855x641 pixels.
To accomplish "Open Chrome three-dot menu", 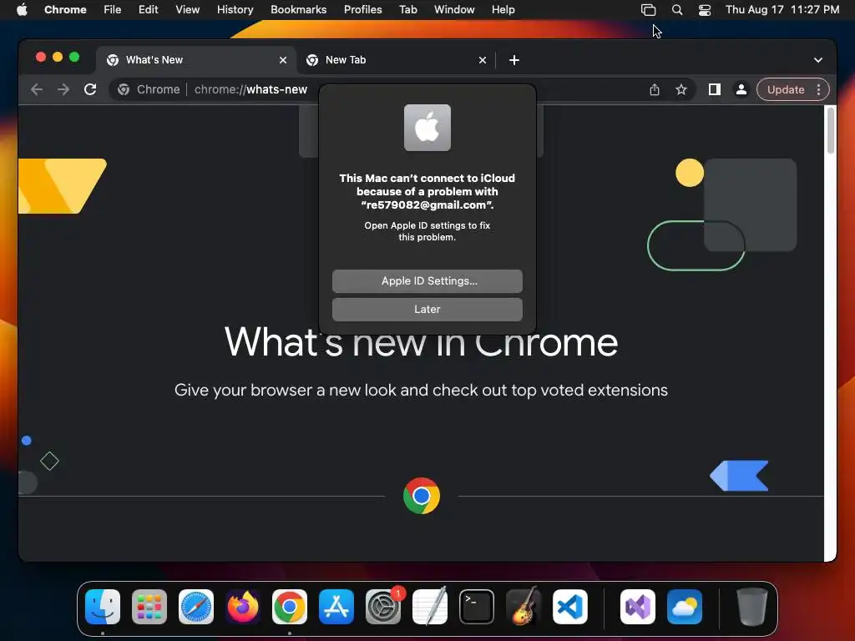I will [x=818, y=89].
